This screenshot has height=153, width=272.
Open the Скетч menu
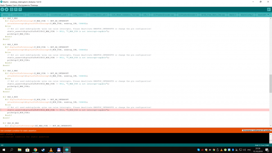pyautogui.click(x=15, y=5)
